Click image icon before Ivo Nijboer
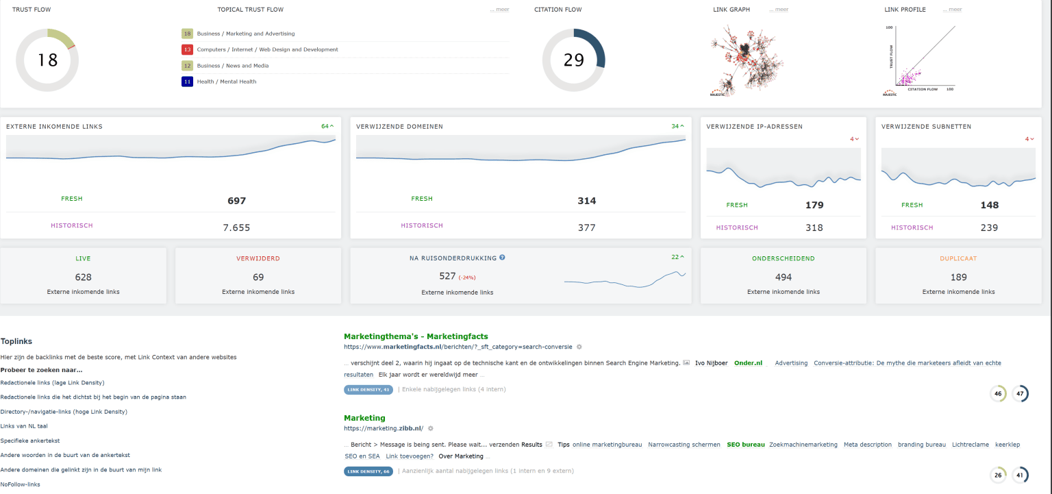1052x494 pixels. [x=686, y=363]
